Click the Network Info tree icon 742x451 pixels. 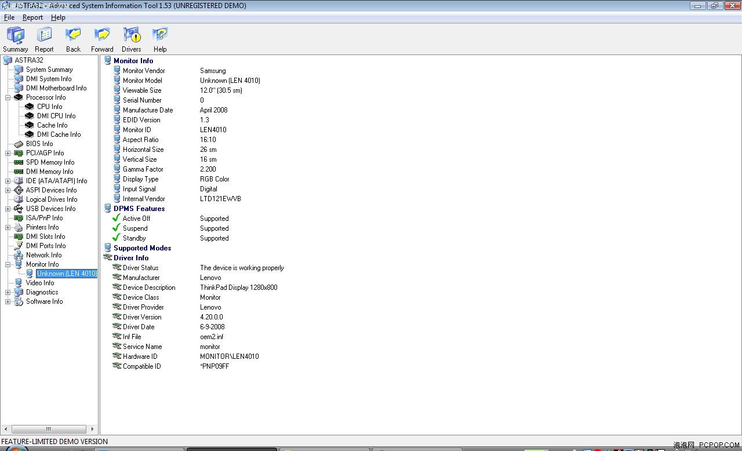click(19, 255)
